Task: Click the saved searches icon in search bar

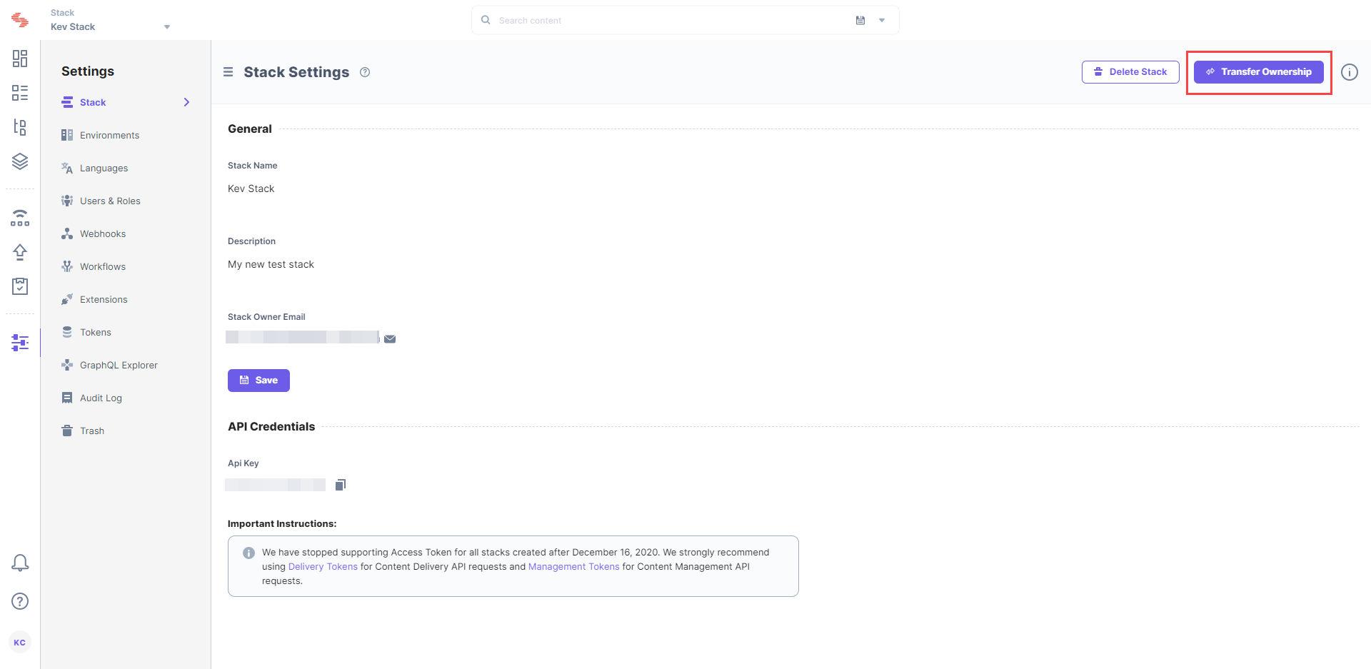Action: coord(860,20)
